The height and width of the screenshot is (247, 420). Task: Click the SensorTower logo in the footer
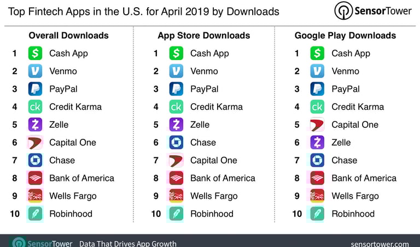pos(42,243)
